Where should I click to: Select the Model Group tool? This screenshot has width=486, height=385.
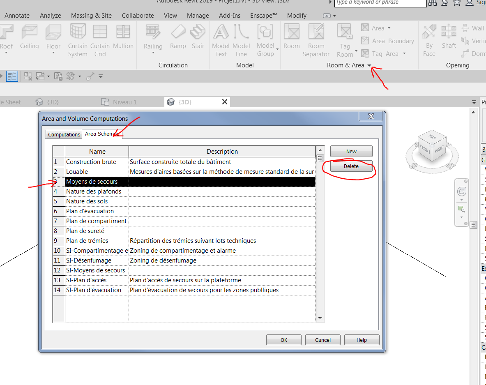(x=265, y=40)
